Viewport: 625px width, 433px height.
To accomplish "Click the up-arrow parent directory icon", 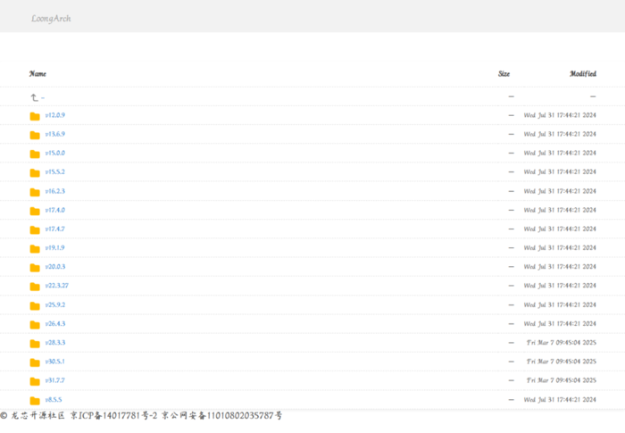I will (x=34, y=97).
